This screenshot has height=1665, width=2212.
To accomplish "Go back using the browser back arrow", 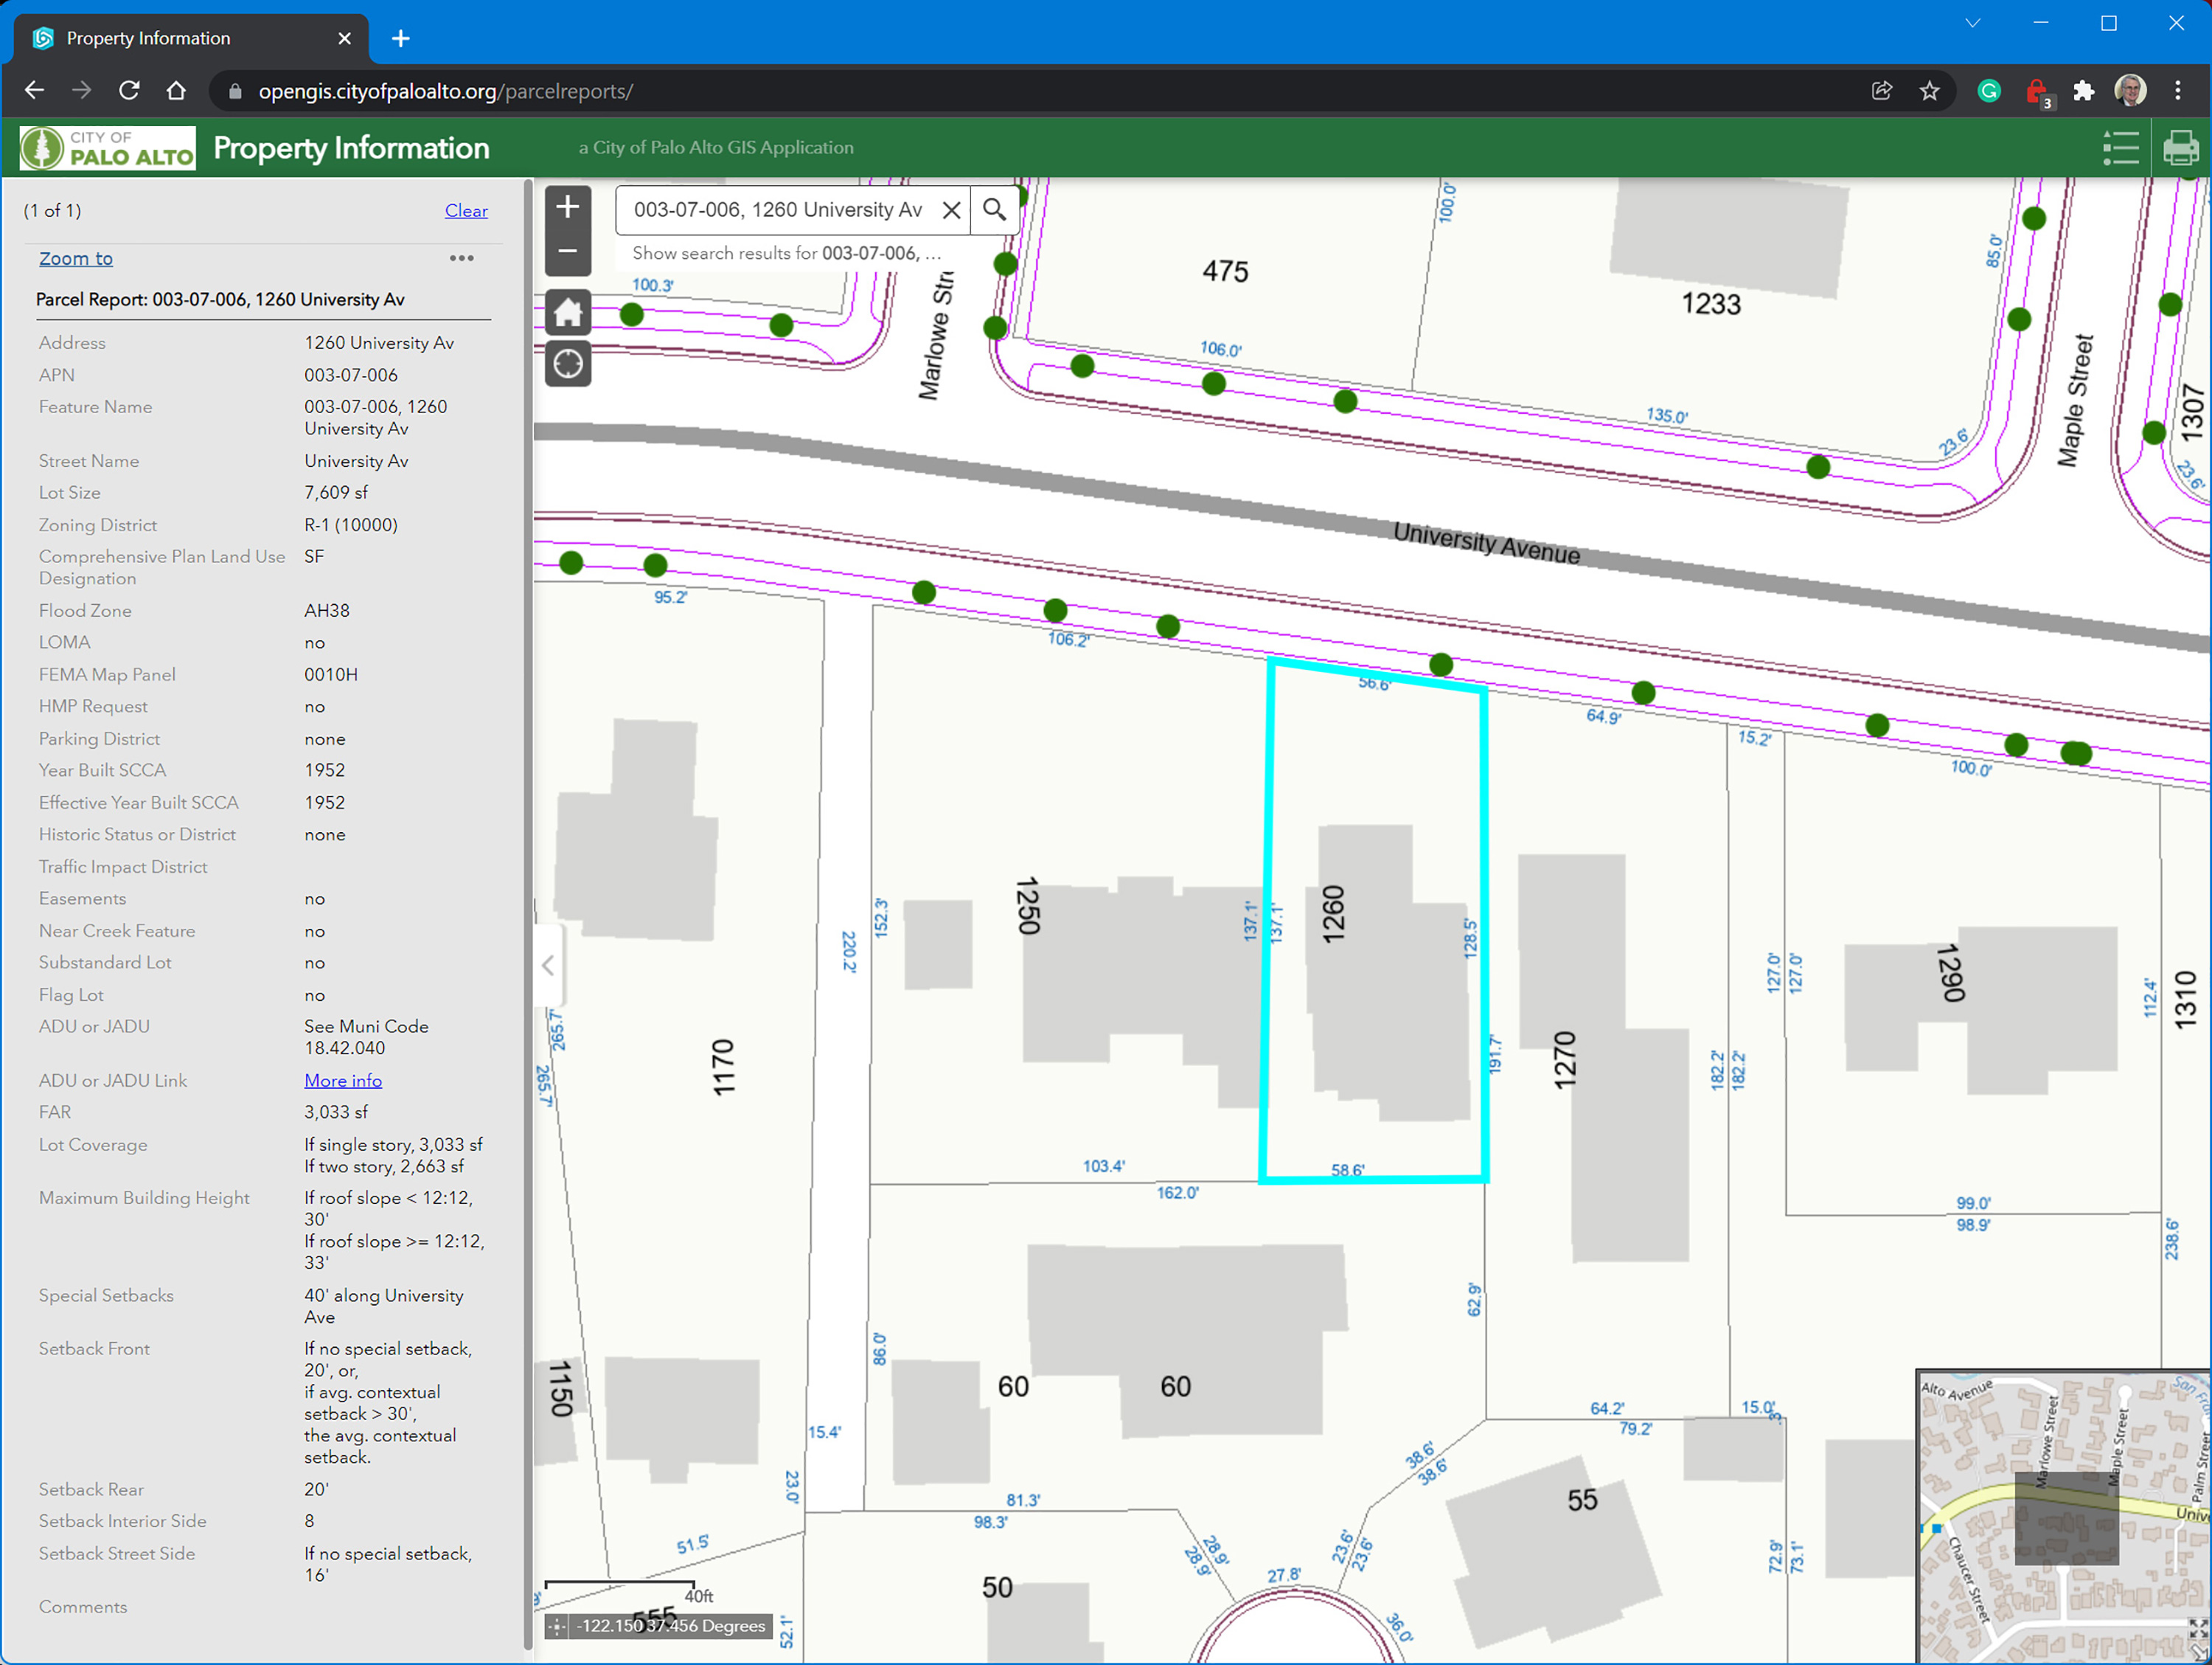I will (x=34, y=91).
